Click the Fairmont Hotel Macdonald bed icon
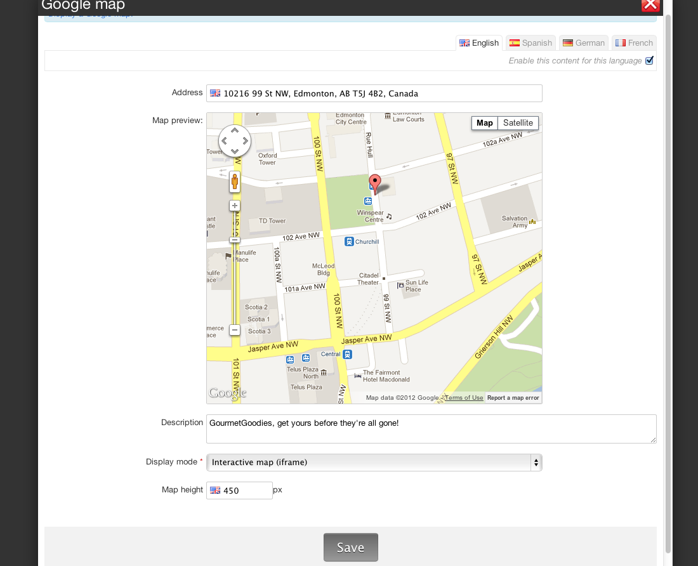Screen dimensions: 698x566 point(357,376)
